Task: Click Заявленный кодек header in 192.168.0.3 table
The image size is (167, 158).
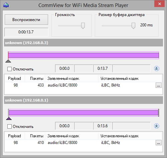Action: (72, 78)
